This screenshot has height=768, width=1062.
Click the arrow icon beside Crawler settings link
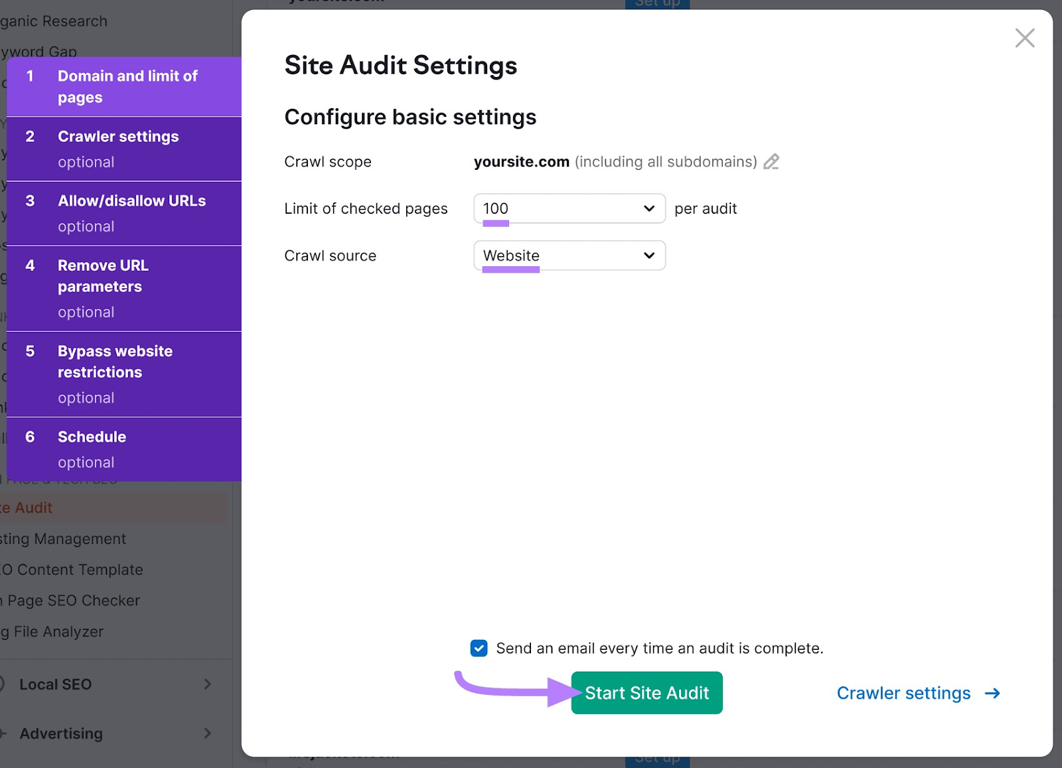(x=993, y=693)
